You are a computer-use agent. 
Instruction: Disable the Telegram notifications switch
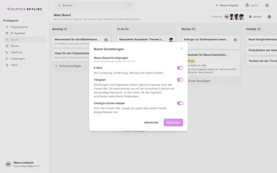(x=180, y=80)
